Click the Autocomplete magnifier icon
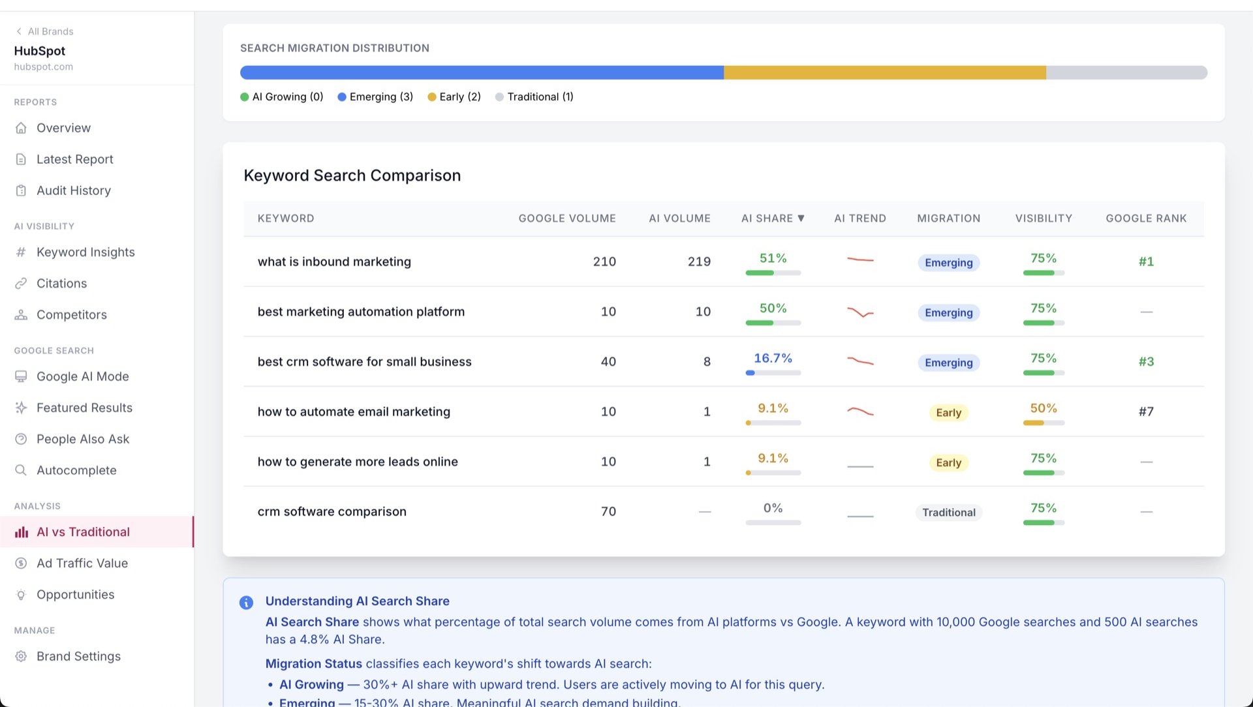The width and height of the screenshot is (1253, 707). (x=21, y=470)
